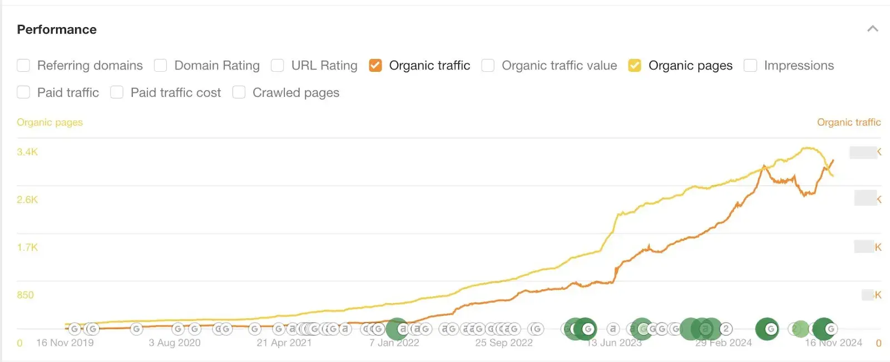Check the Domain Rating option
Screen dimensions: 890x362
pyautogui.click(x=161, y=66)
